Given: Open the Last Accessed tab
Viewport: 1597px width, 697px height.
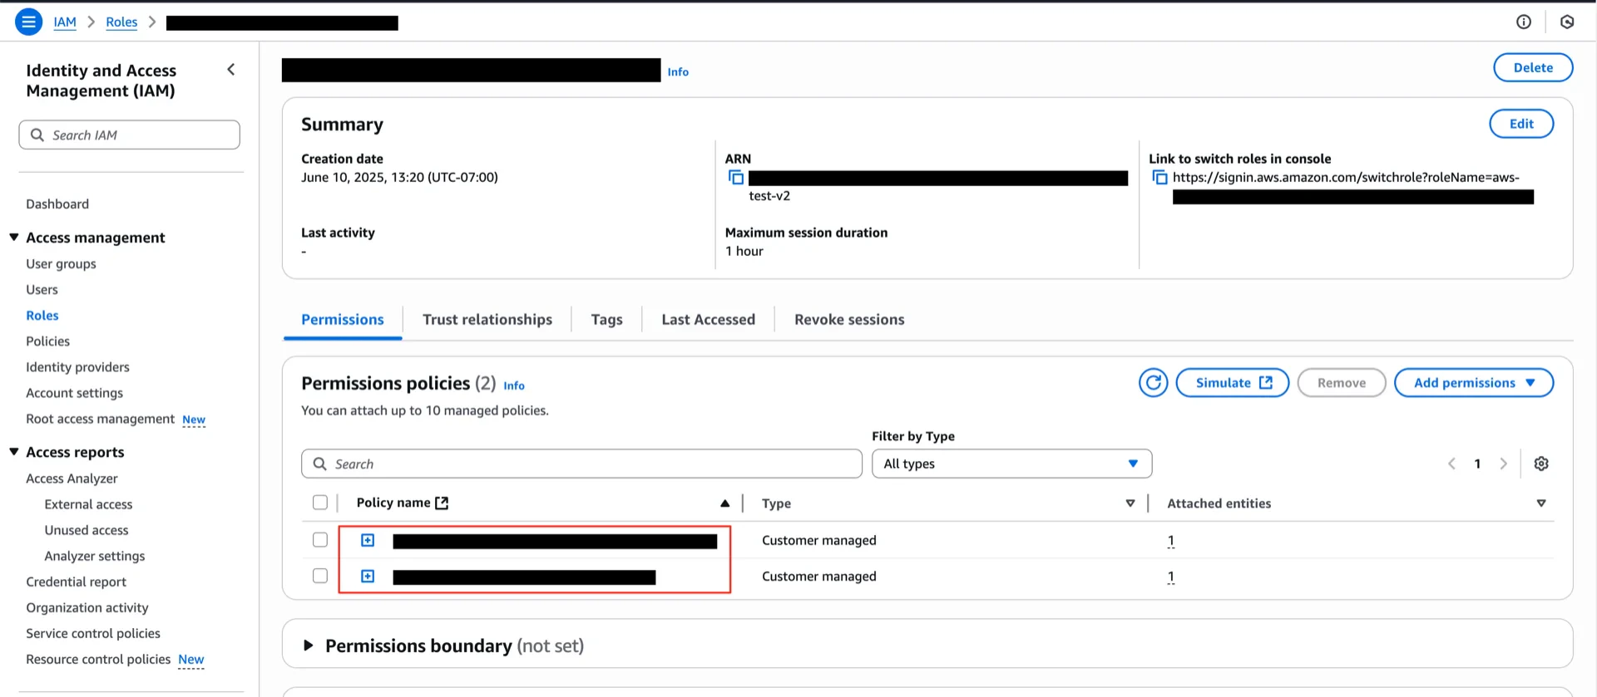Looking at the screenshot, I should pyautogui.click(x=708, y=320).
